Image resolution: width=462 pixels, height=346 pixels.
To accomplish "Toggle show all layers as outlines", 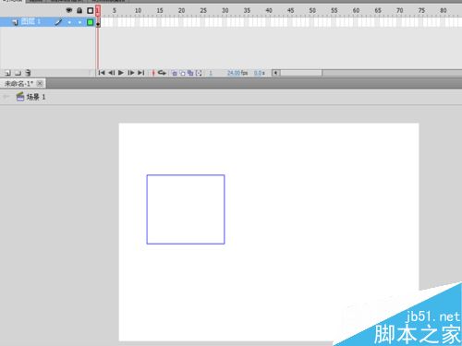I will click(x=90, y=10).
